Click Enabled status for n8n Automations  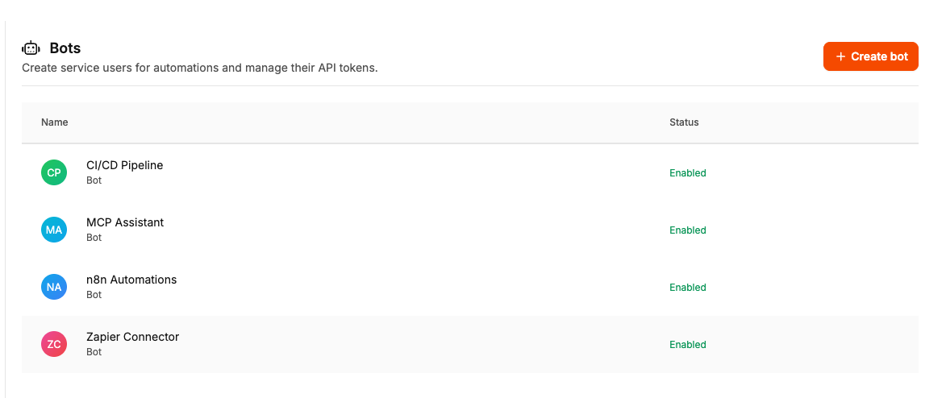click(687, 288)
